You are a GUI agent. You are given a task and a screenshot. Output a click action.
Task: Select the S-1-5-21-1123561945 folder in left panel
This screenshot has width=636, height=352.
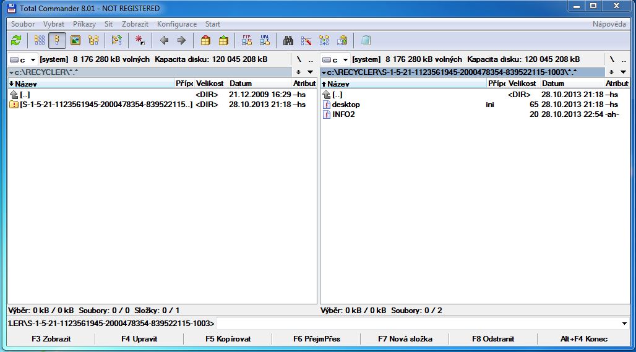tap(162, 105)
